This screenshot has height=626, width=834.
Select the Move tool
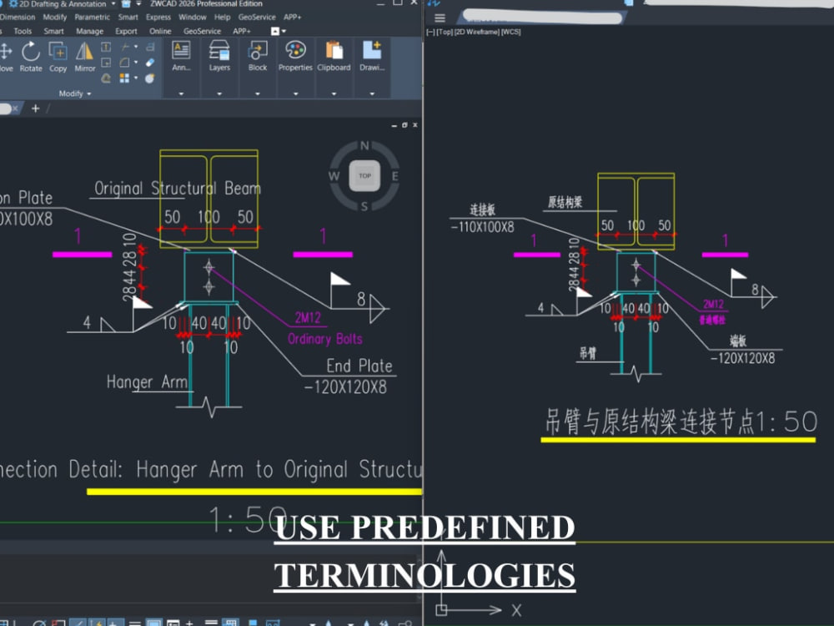(6, 56)
